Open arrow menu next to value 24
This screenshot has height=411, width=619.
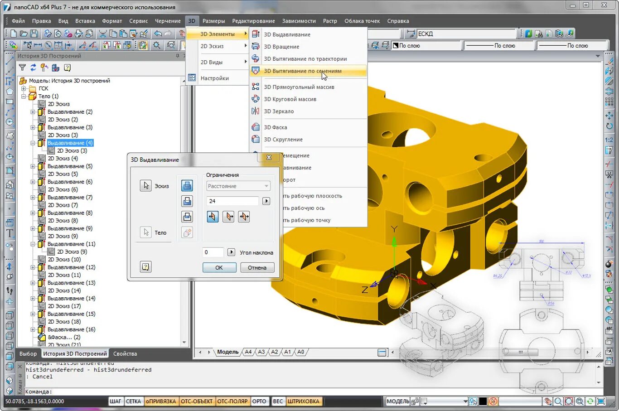(x=266, y=201)
